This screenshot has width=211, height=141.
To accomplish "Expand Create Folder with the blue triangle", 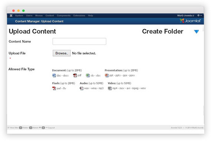I will [x=197, y=32].
